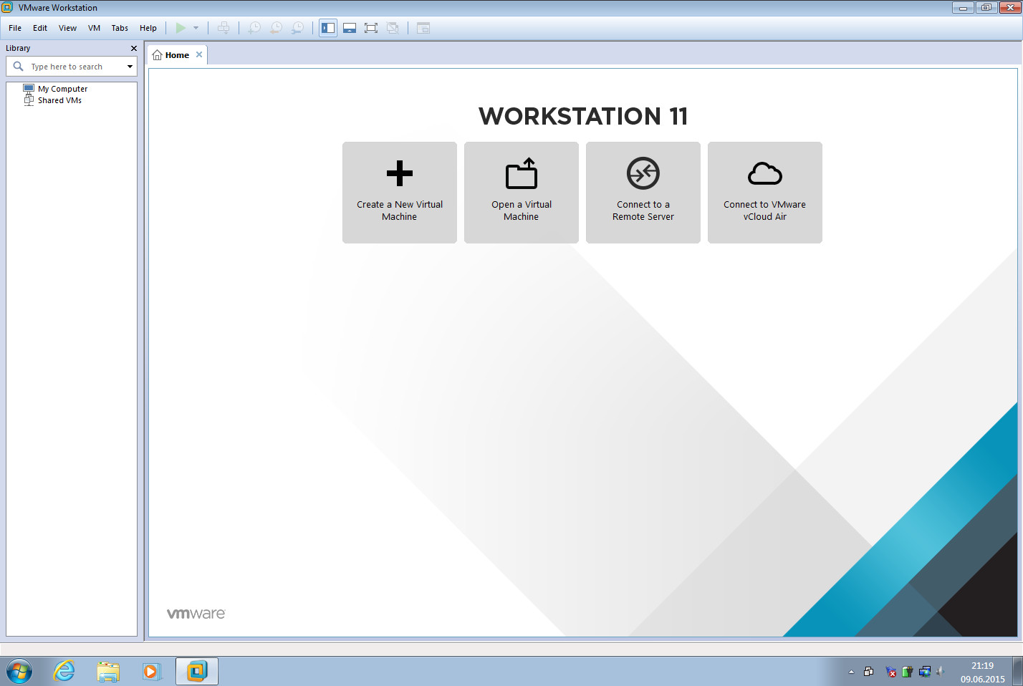Click the console view toolbar icon
Viewport: 1023px width, 686px height.
coord(423,28)
